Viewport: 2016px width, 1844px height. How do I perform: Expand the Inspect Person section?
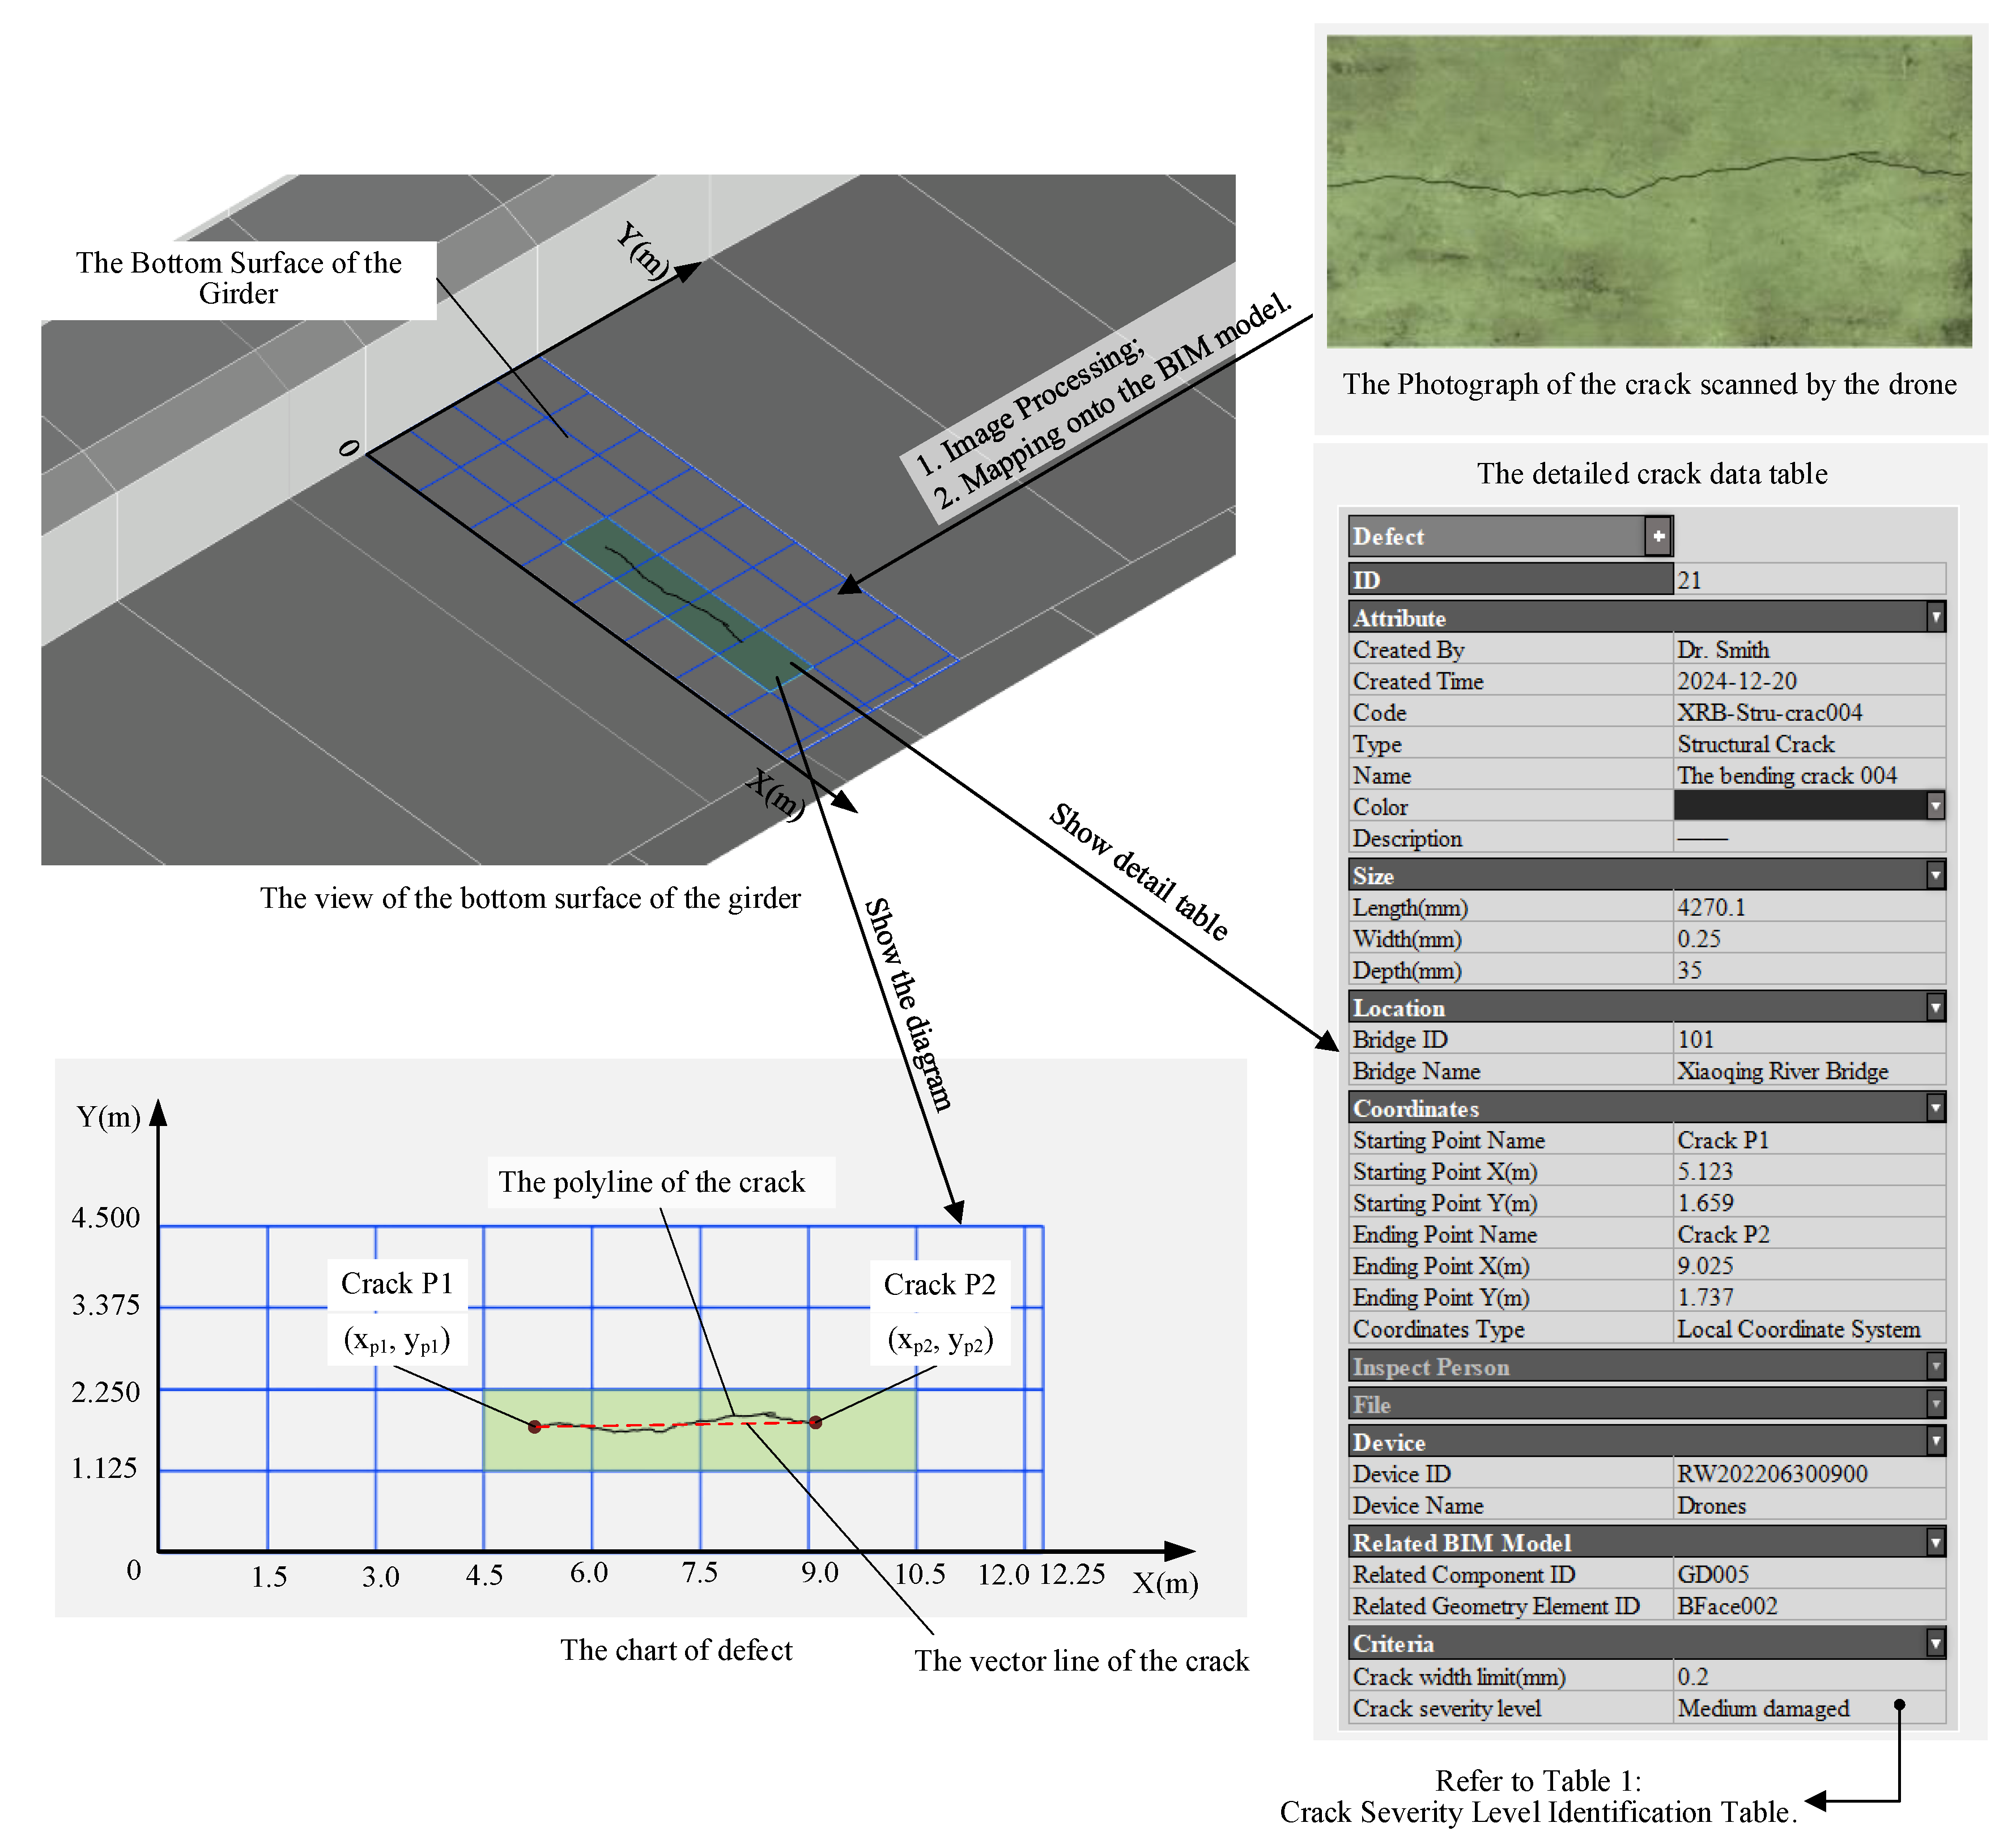coord(1937,1366)
